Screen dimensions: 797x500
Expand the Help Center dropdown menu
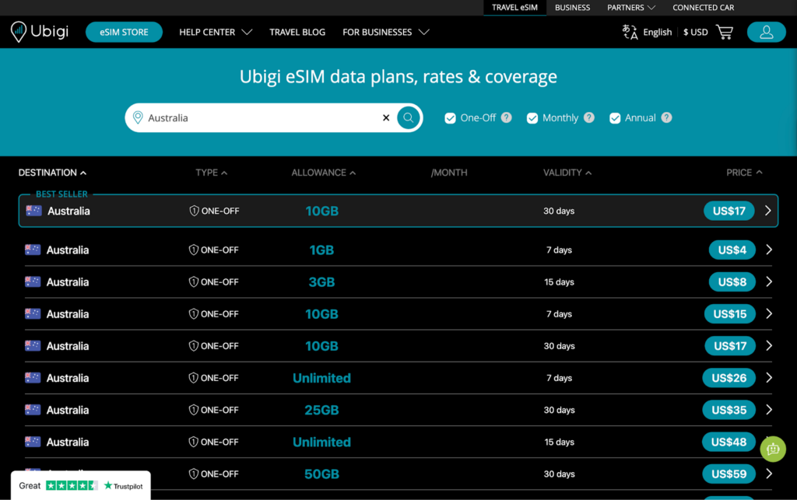(x=216, y=32)
